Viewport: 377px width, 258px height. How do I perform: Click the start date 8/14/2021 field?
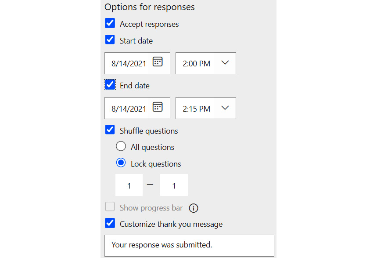coord(137,63)
